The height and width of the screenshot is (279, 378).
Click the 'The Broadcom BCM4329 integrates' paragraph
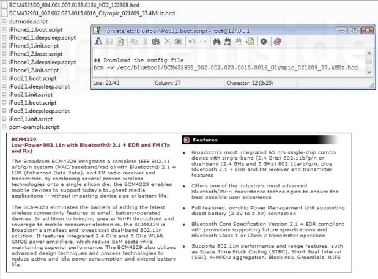[x=94, y=179]
